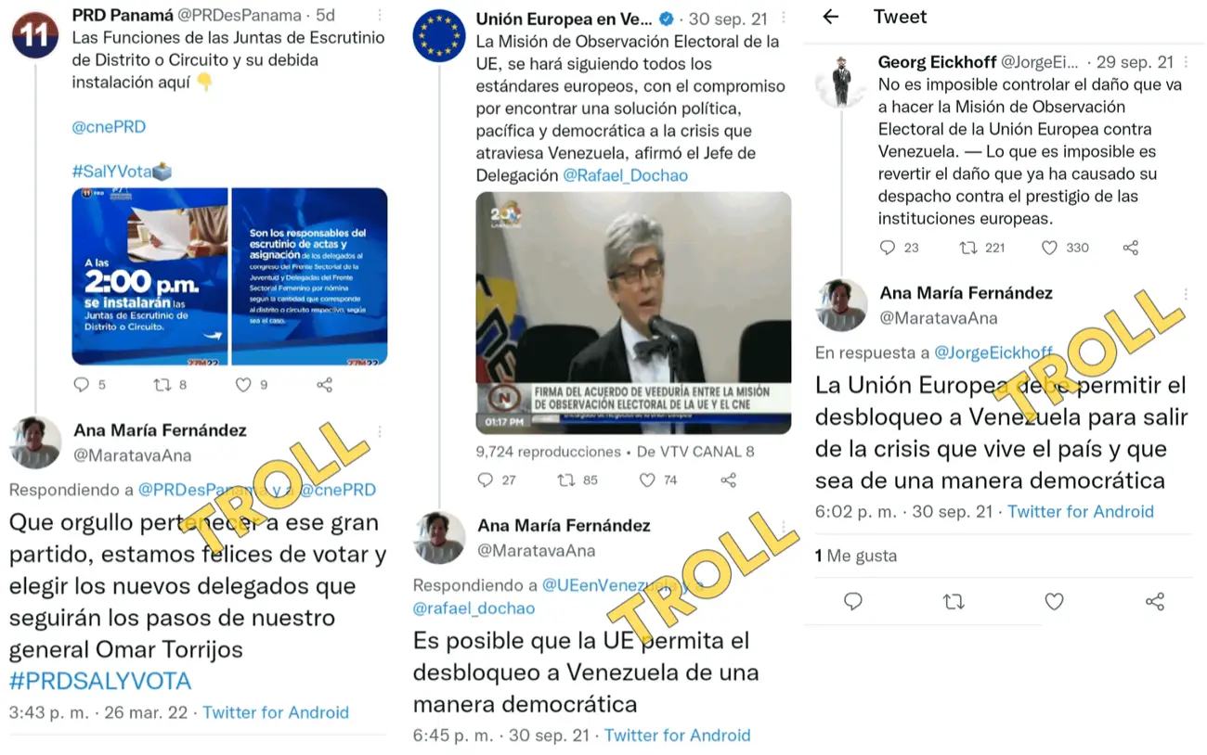Open the @Rafael_Dochao mention in EU tweet

625,175
